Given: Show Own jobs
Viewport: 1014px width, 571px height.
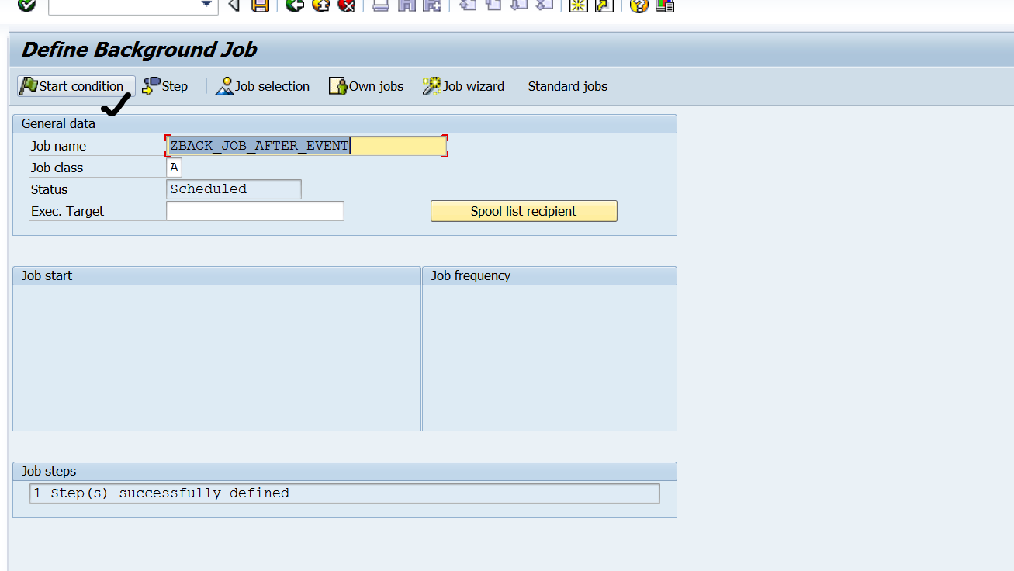Looking at the screenshot, I should 366,86.
